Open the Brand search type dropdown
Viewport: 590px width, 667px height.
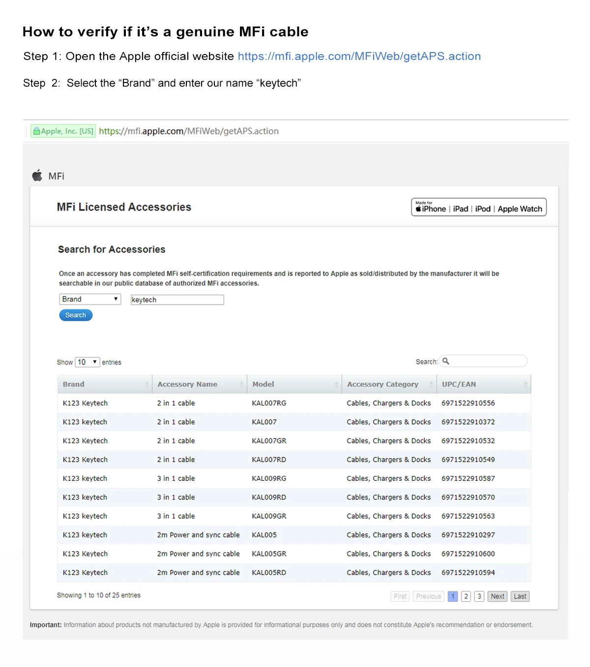pyautogui.click(x=90, y=299)
